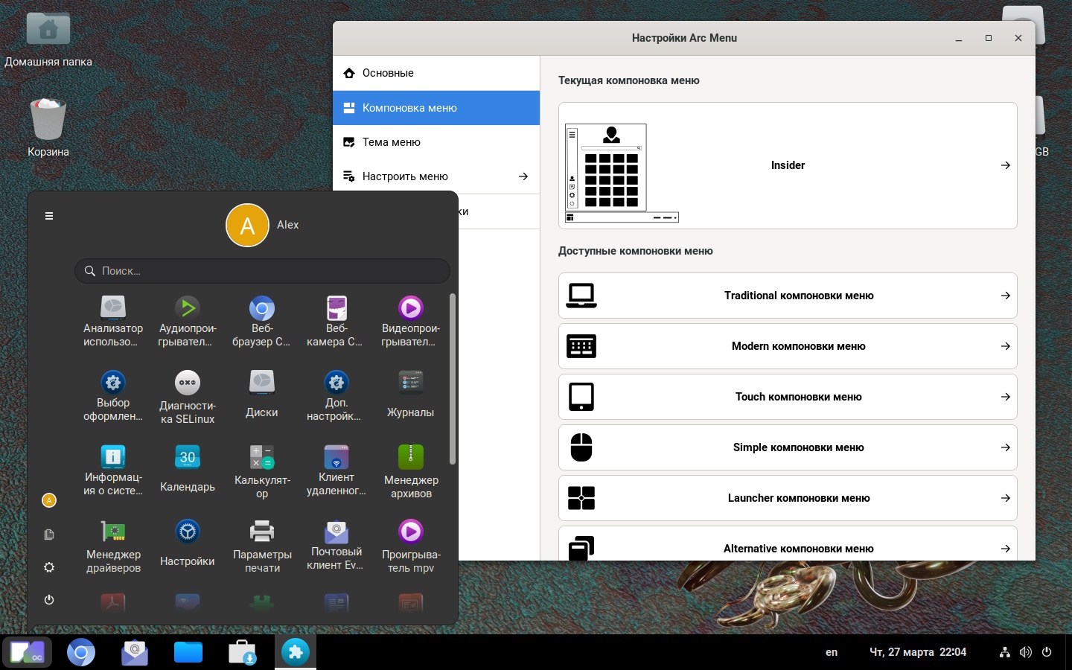The height and width of the screenshot is (670, 1072).
Task: Expand Alternative компоновки меню
Action: click(788, 543)
